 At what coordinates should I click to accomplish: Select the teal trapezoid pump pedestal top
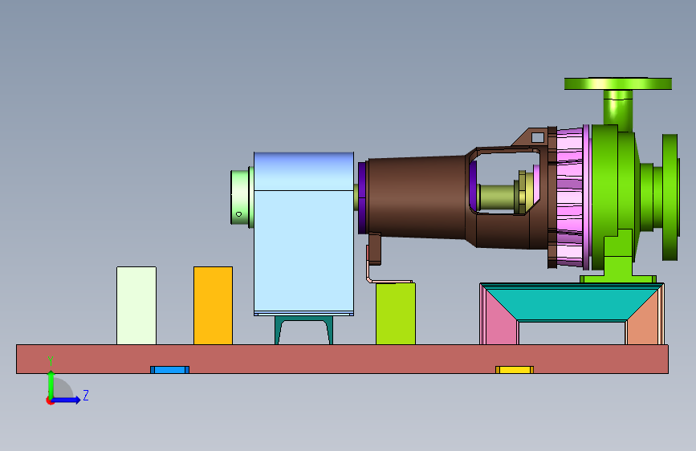pyautogui.click(x=572, y=303)
